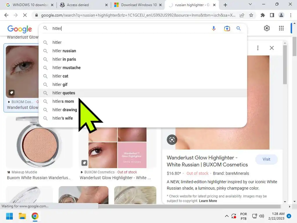Select suggestion 'hitler quotes'
This screenshot has height=223, width=297.
coord(143,93)
